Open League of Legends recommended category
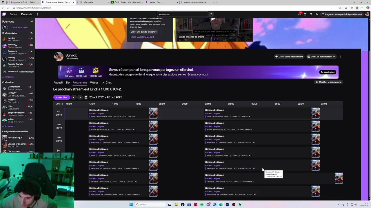The width and height of the screenshot is (371, 208). pyautogui.click(x=18, y=145)
